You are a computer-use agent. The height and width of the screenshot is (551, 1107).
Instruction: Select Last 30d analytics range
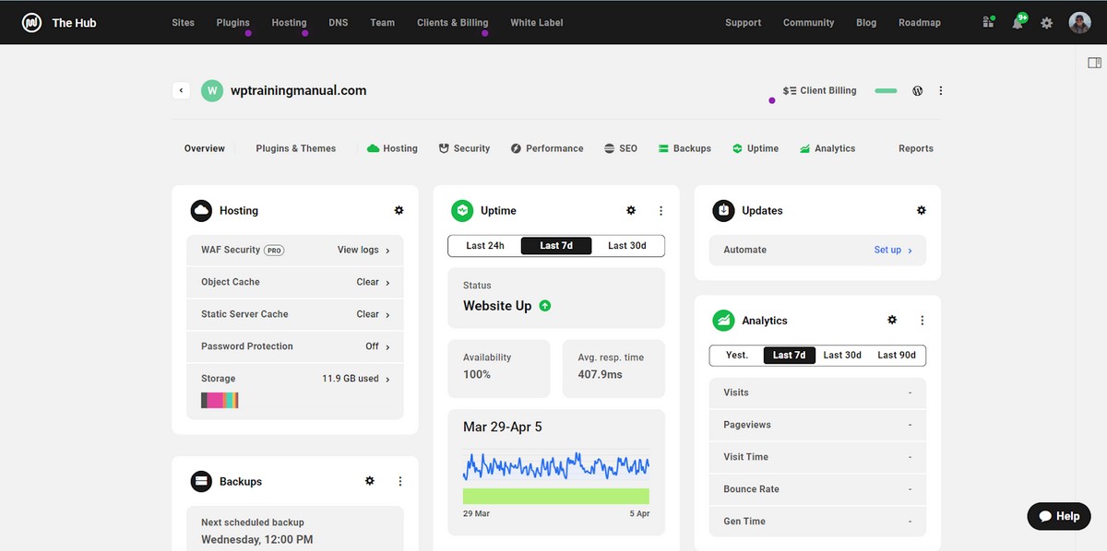pos(842,355)
